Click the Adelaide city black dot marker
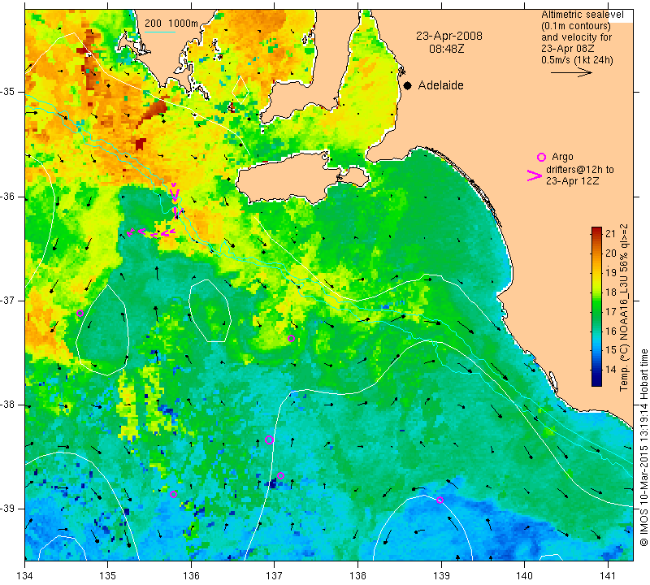 click(408, 86)
